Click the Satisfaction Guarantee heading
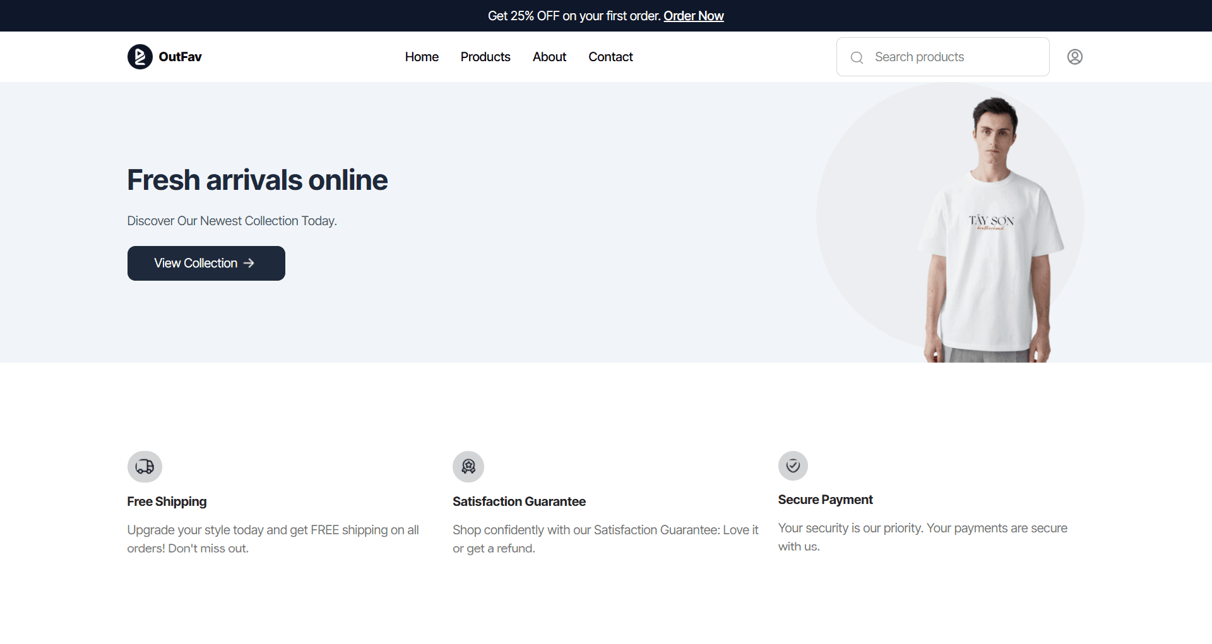This screenshot has height=644, width=1212. pos(519,501)
